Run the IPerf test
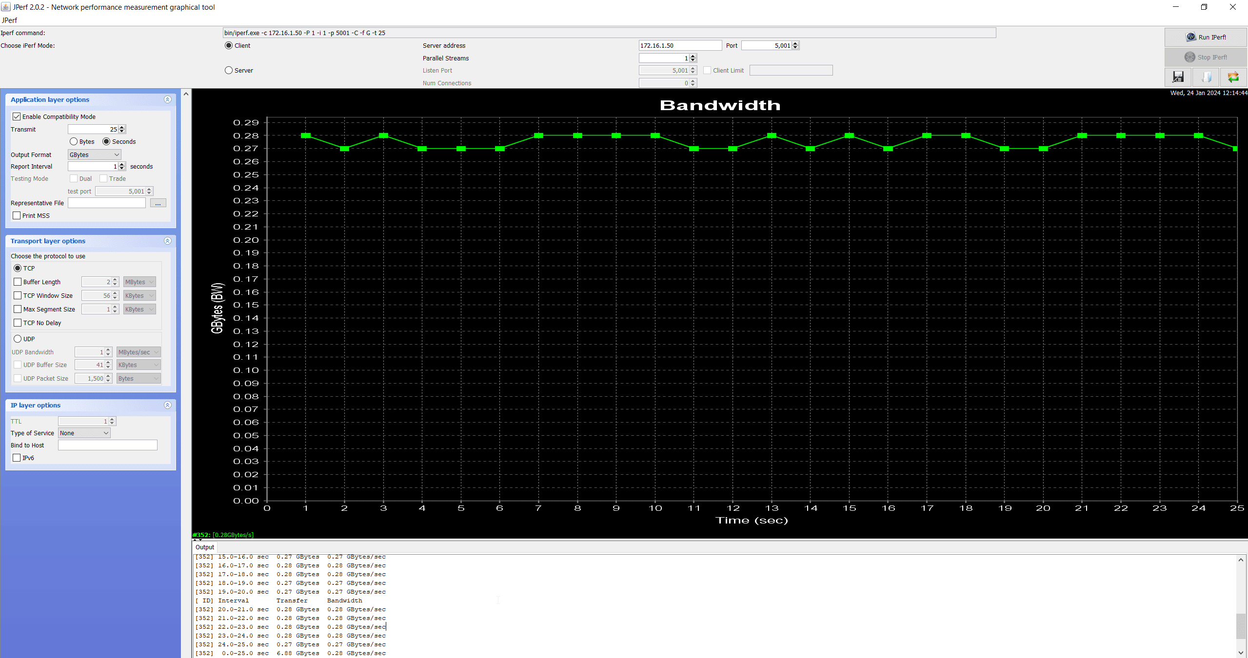This screenshot has height=658, width=1248. click(x=1206, y=37)
